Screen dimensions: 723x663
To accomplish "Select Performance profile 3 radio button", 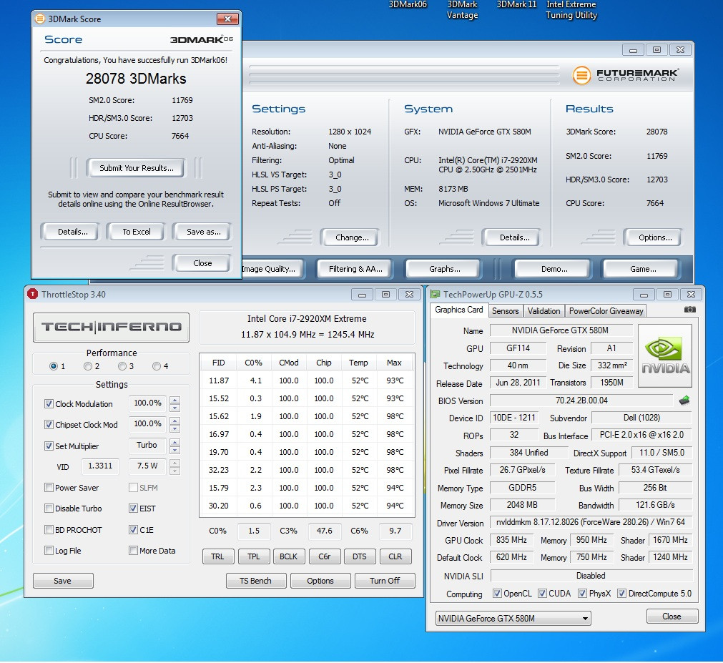I will 122,366.
